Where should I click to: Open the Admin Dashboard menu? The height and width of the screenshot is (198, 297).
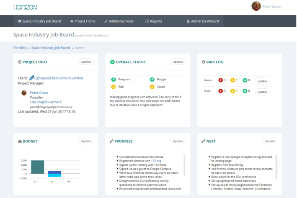pos(203,21)
